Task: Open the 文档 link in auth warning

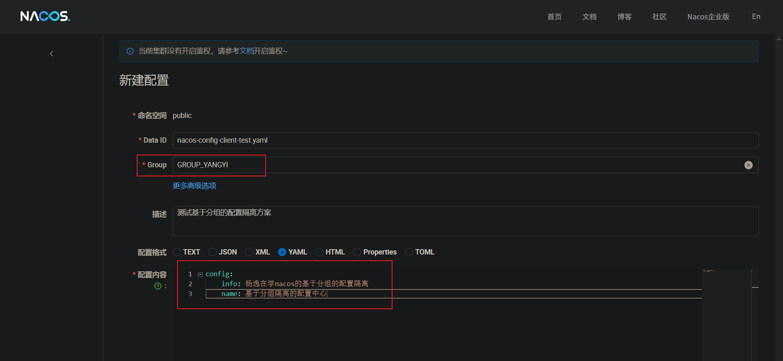Action: click(246, 51)
